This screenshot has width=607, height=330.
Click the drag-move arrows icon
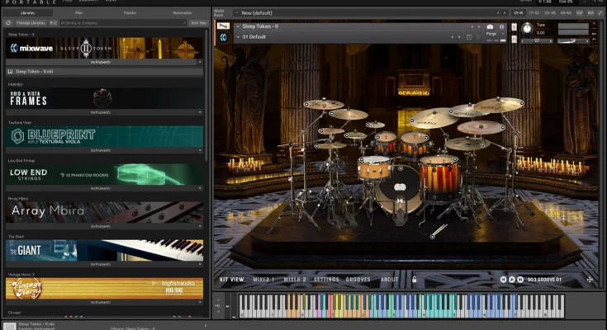coord(590,280)
